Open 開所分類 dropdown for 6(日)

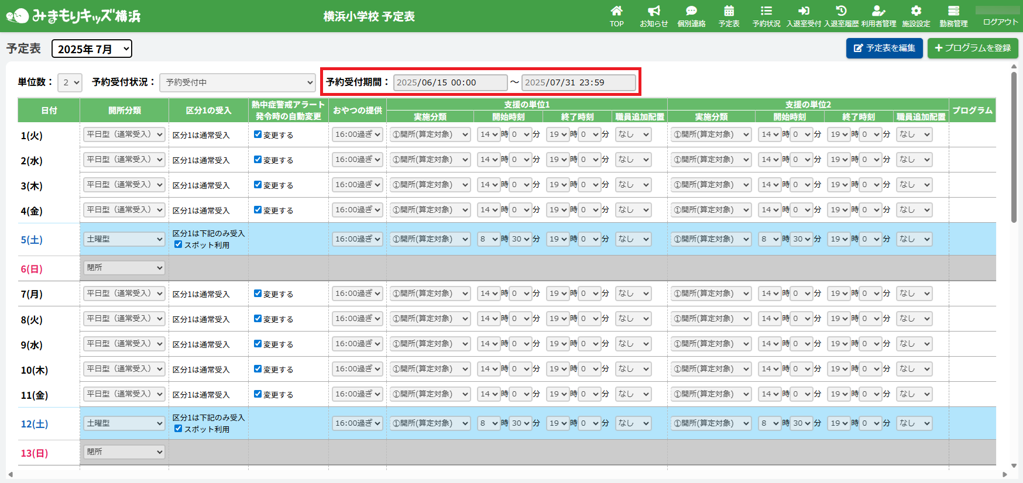124,268
